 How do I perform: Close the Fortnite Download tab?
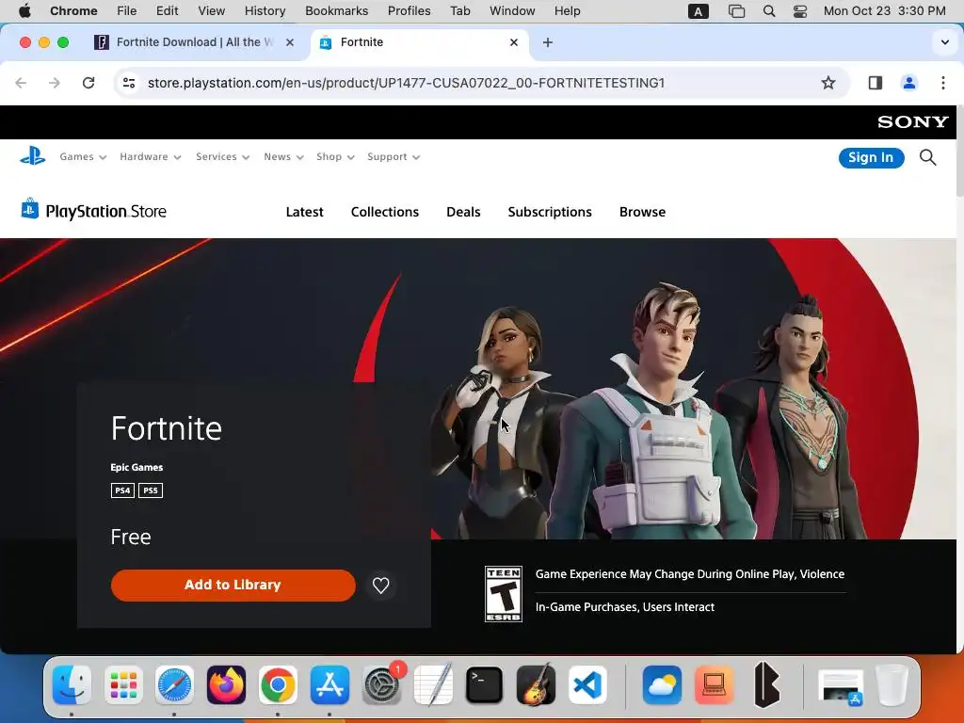[290, 41]
